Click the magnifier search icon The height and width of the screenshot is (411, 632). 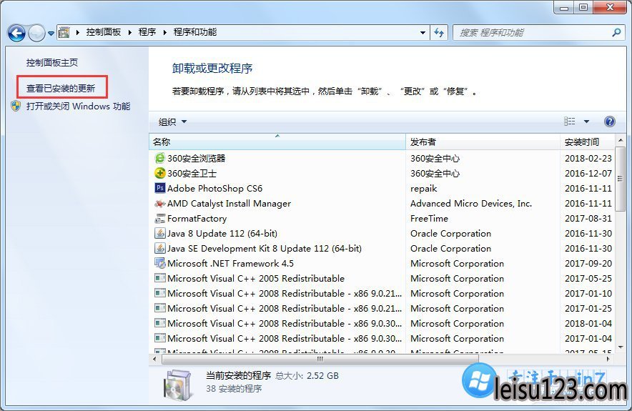[x=616, y=33]
